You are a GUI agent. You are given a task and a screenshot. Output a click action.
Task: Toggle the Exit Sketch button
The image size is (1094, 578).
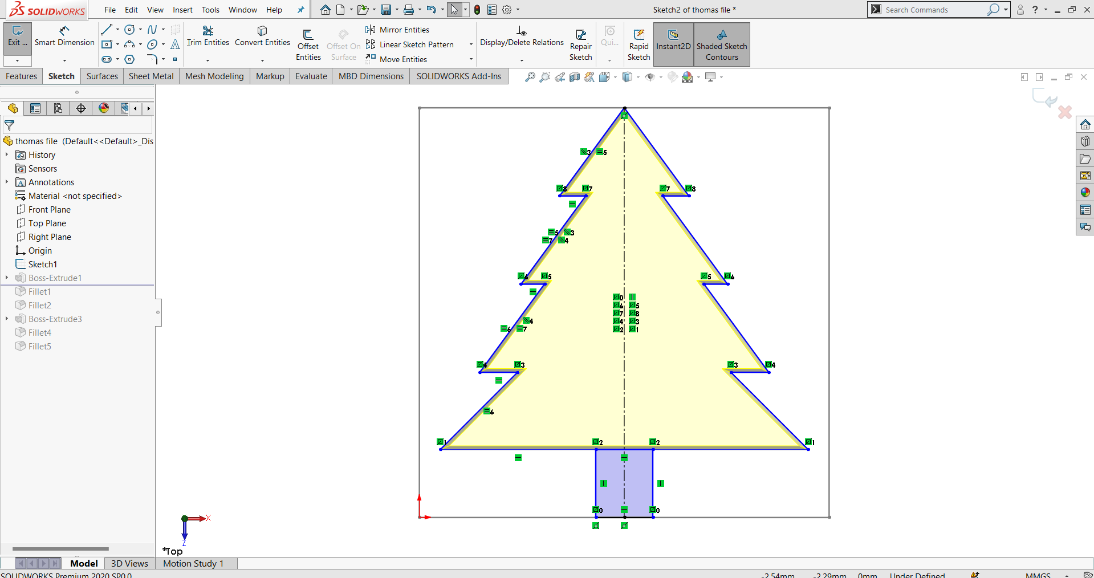[x=18, y=38]
